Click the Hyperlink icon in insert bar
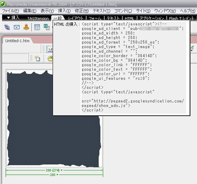The image size is (197, 184). [7, 27]
